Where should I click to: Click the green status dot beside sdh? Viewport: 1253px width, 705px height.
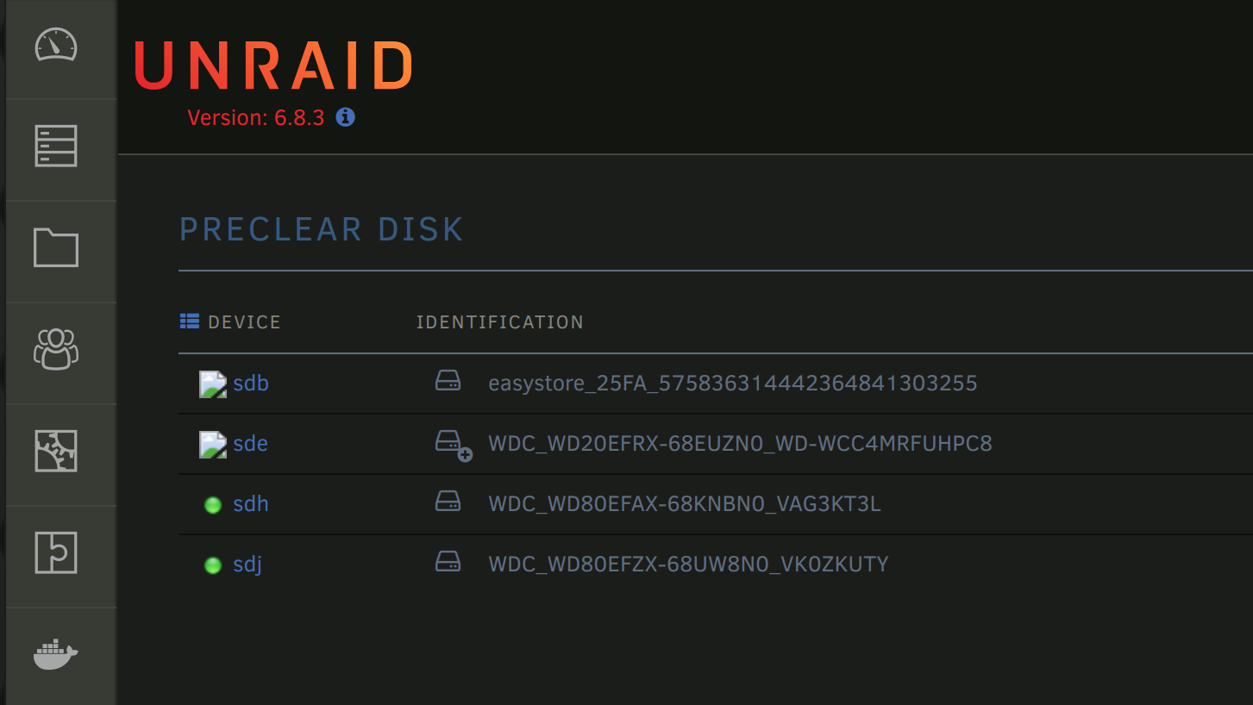click(212, 505)
